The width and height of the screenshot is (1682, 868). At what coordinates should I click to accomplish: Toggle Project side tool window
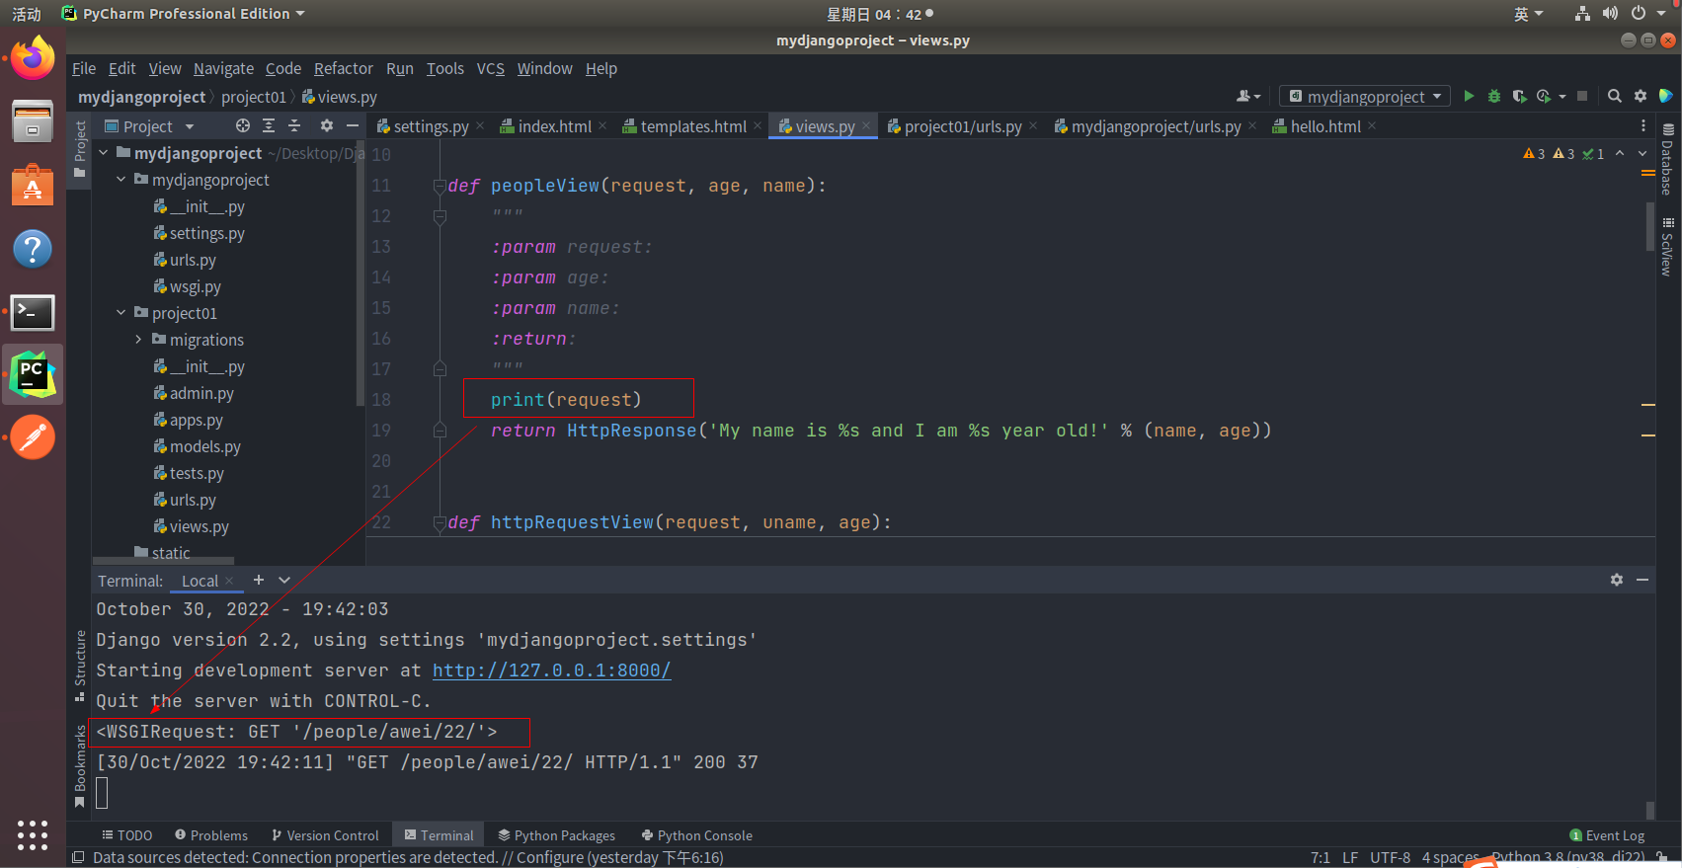point(80,148)
